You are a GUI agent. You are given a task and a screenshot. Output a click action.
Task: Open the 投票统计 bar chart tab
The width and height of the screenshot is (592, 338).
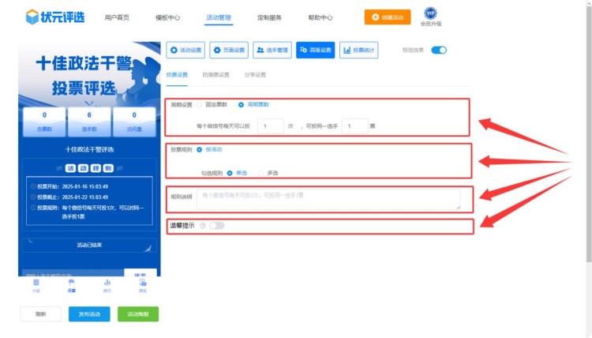(x=358, y=51)
